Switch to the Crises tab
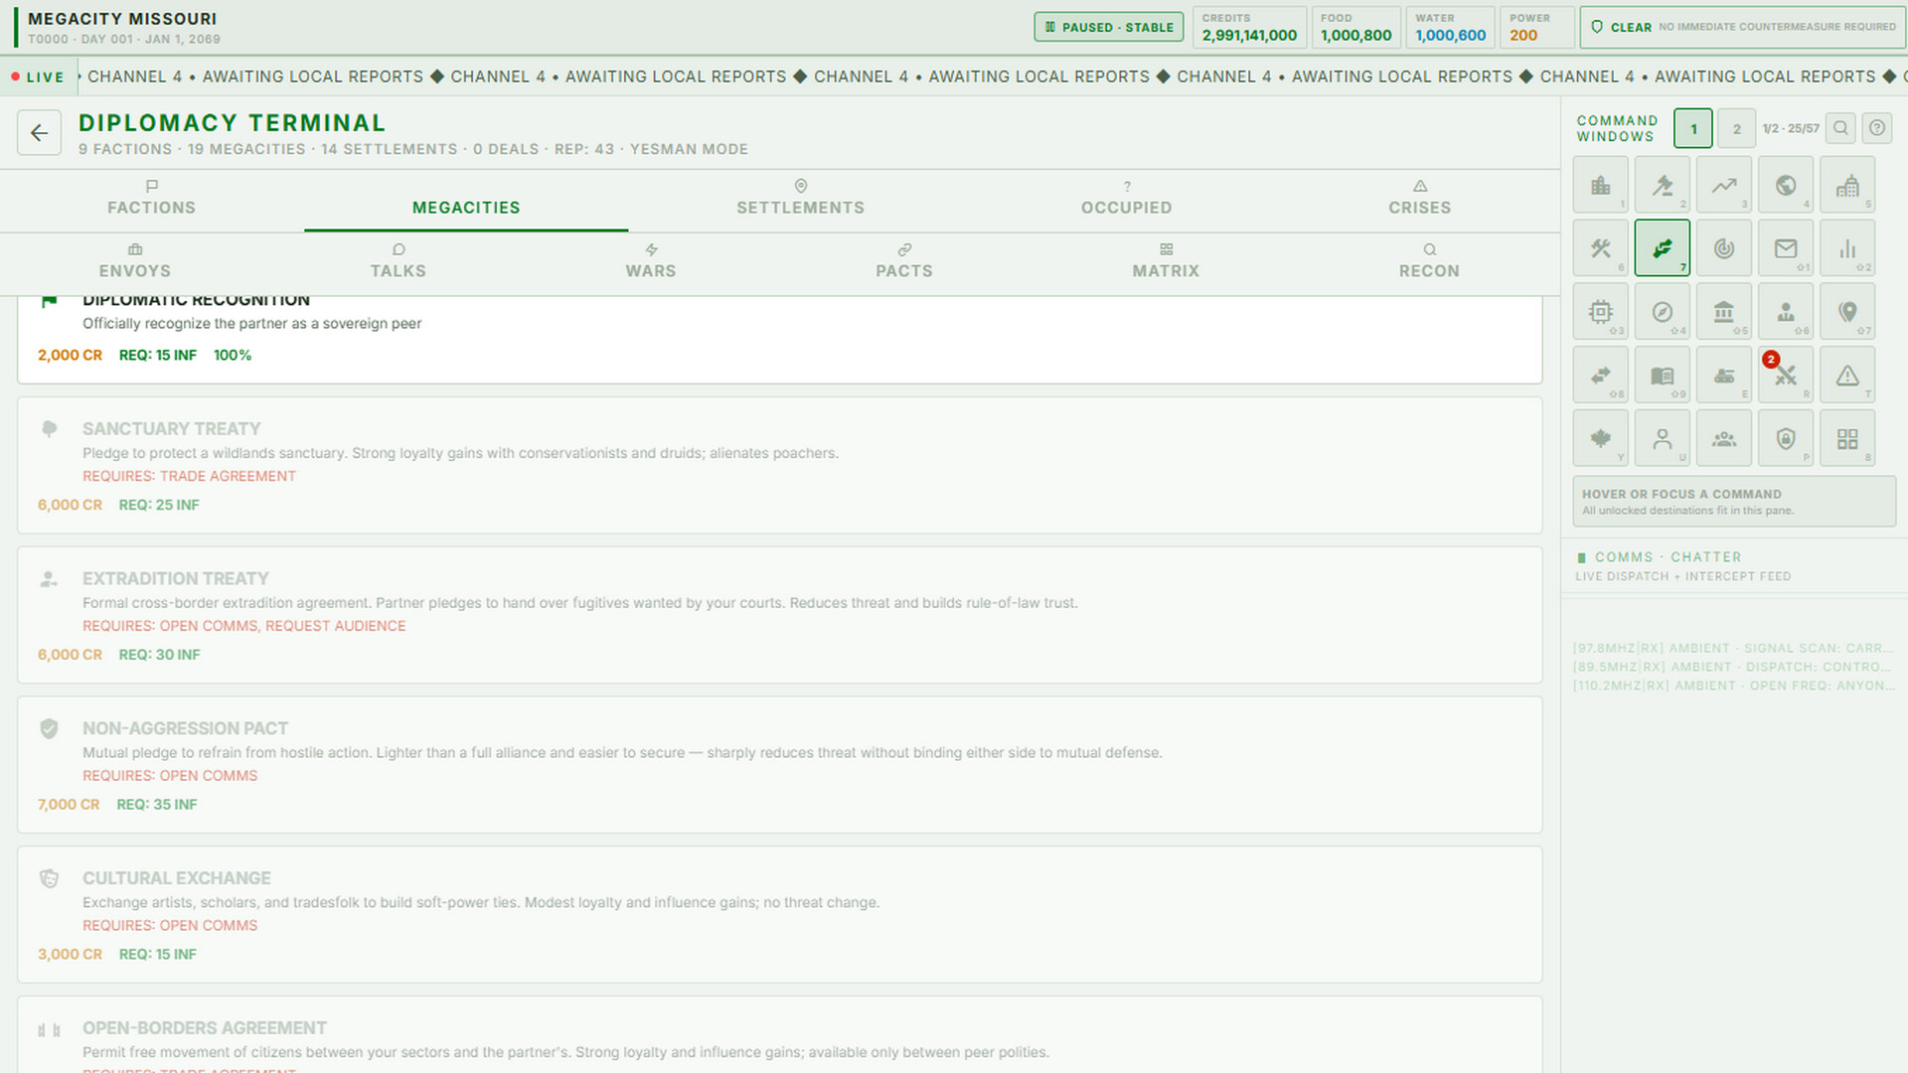 pyautogui.click(x=1419, y=200)
